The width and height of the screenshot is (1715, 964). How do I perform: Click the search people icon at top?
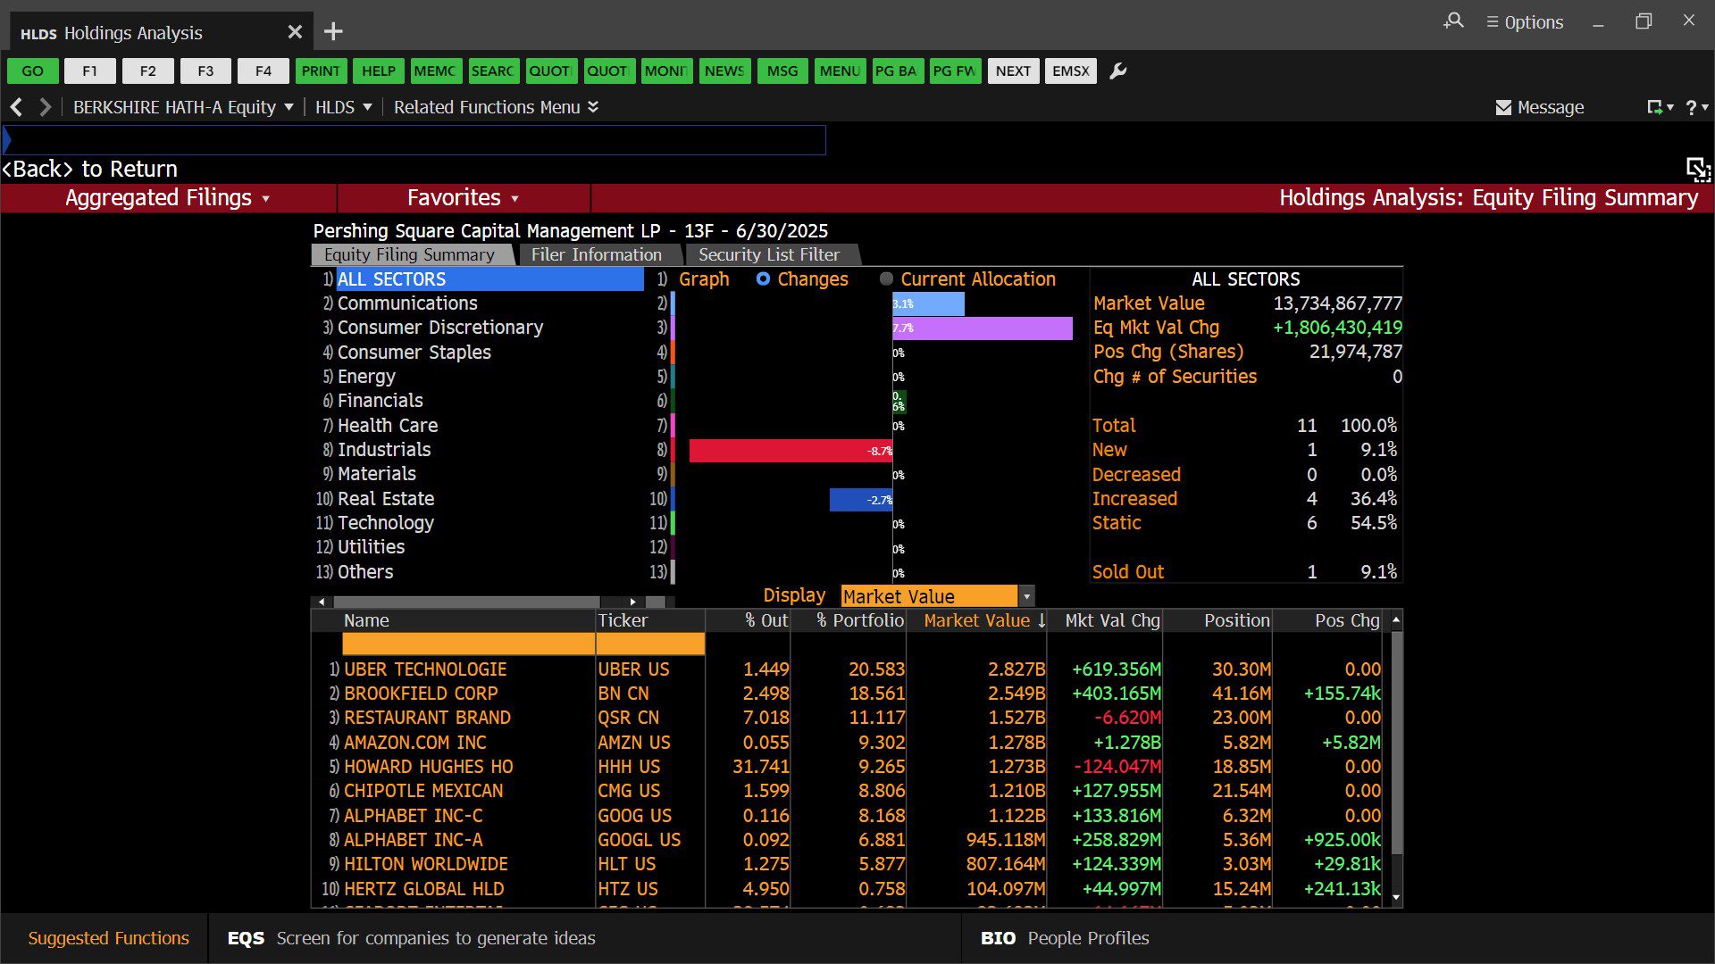point(1453,21)
